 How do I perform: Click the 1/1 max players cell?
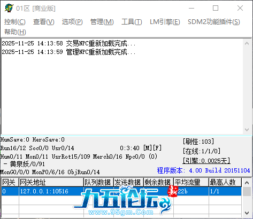click(225, 191)
